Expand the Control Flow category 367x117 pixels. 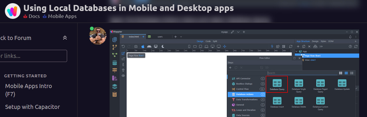pyautogui.click(x=242, y=89)
